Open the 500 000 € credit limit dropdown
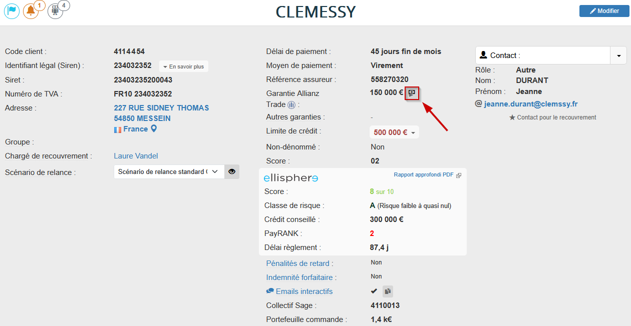Image resolution: width=631 pixels, height=326 pixels. (394, 132)
